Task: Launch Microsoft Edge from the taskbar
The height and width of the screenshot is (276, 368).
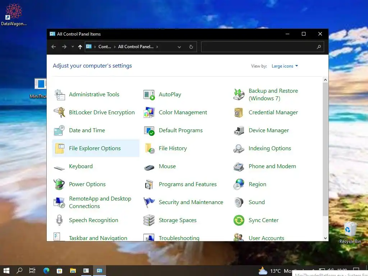Action: 46,271
